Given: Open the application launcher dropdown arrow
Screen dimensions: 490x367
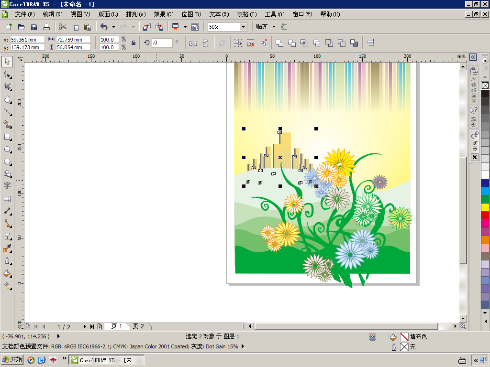Looking at the screenshot, I should tap(185, 27).
